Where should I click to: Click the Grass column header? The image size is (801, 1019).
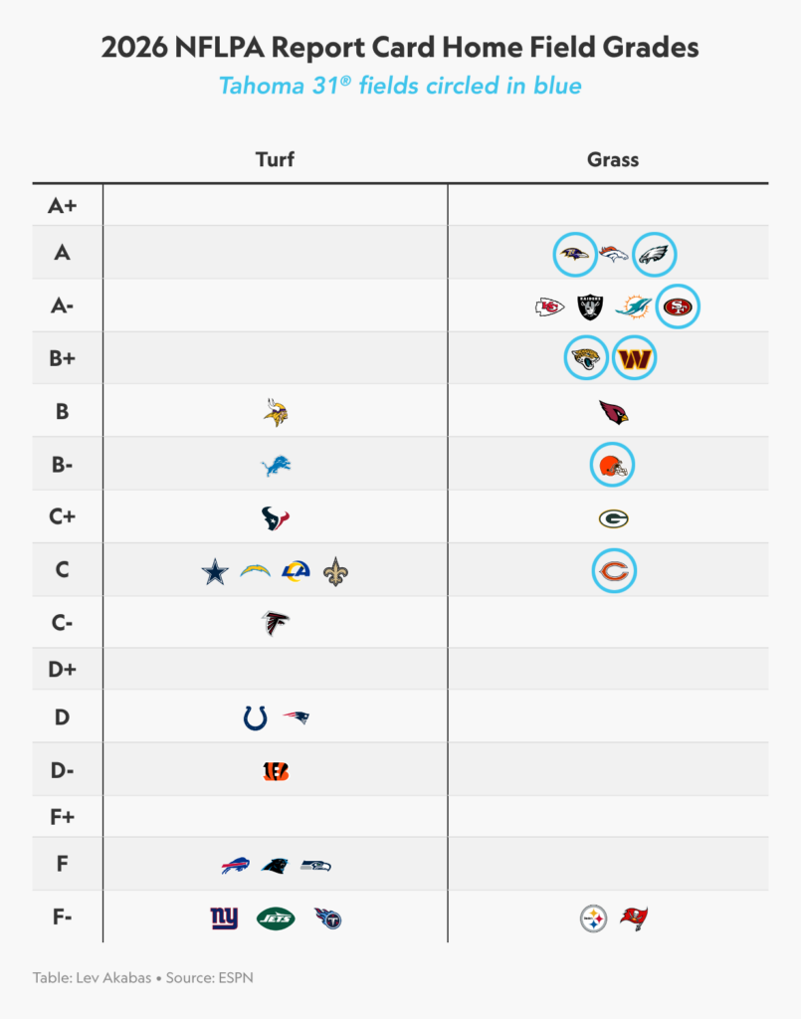(x=613, y=159)
